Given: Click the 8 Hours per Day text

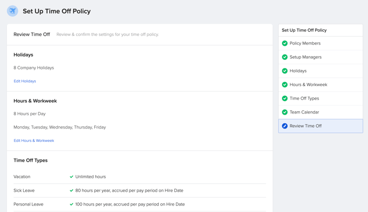Looking at the screenshot, I should (x=29, y=113).
